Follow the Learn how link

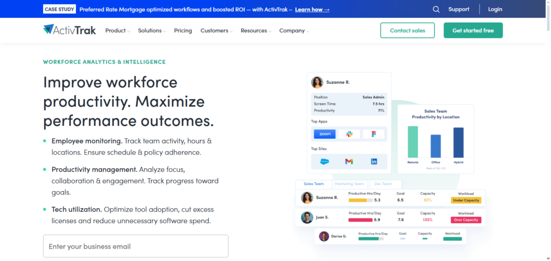tap(313, 10)
